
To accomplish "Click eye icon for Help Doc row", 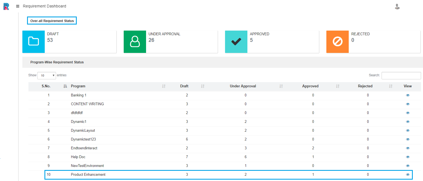I will click(408, 157).
